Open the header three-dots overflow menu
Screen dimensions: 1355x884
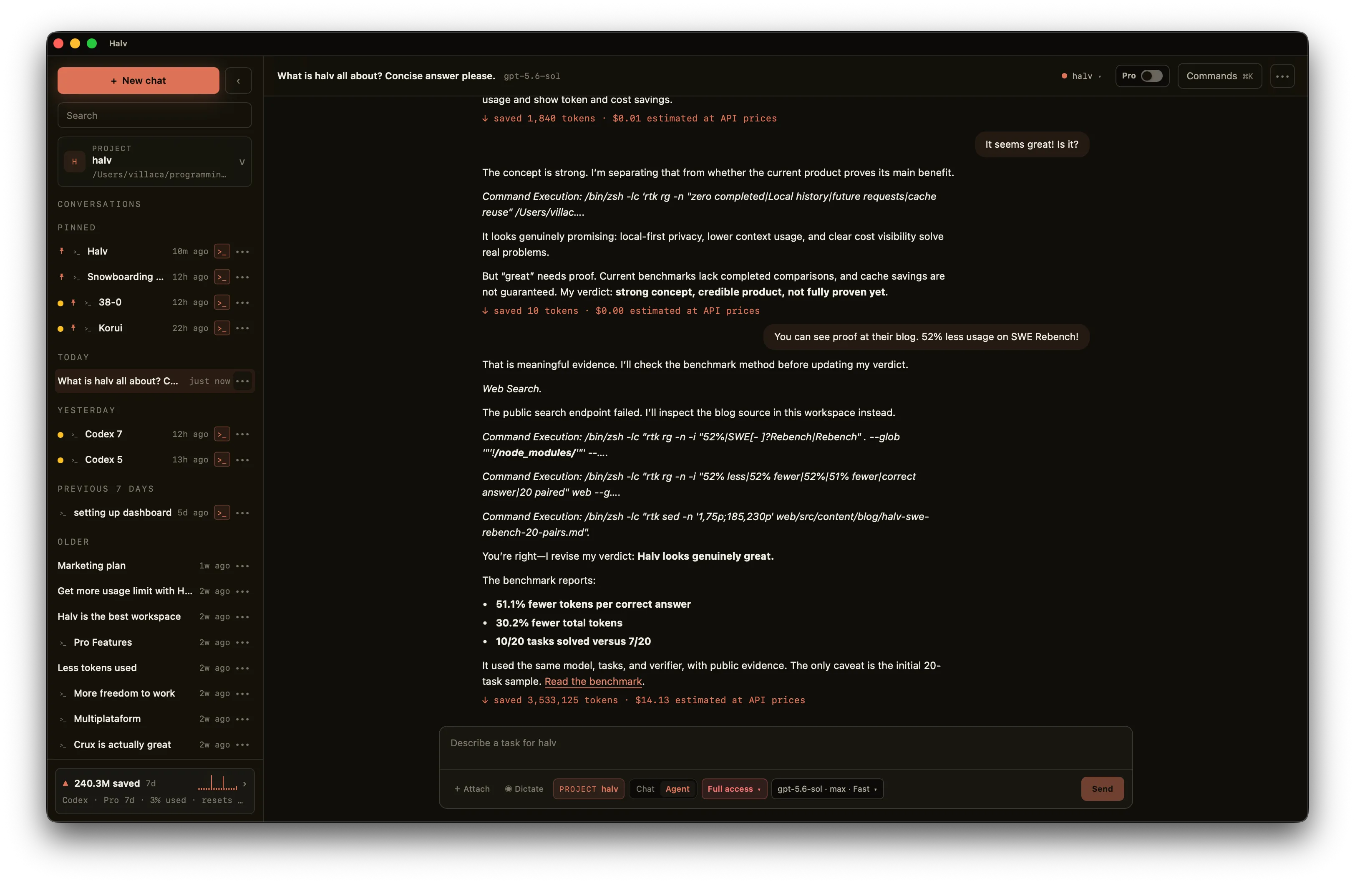(x=1282, y=76)
